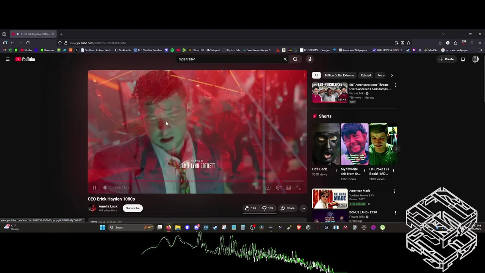Clear the search box text with X
The width and height of the screenshot is (485, 273).
(x=285, y=59)
